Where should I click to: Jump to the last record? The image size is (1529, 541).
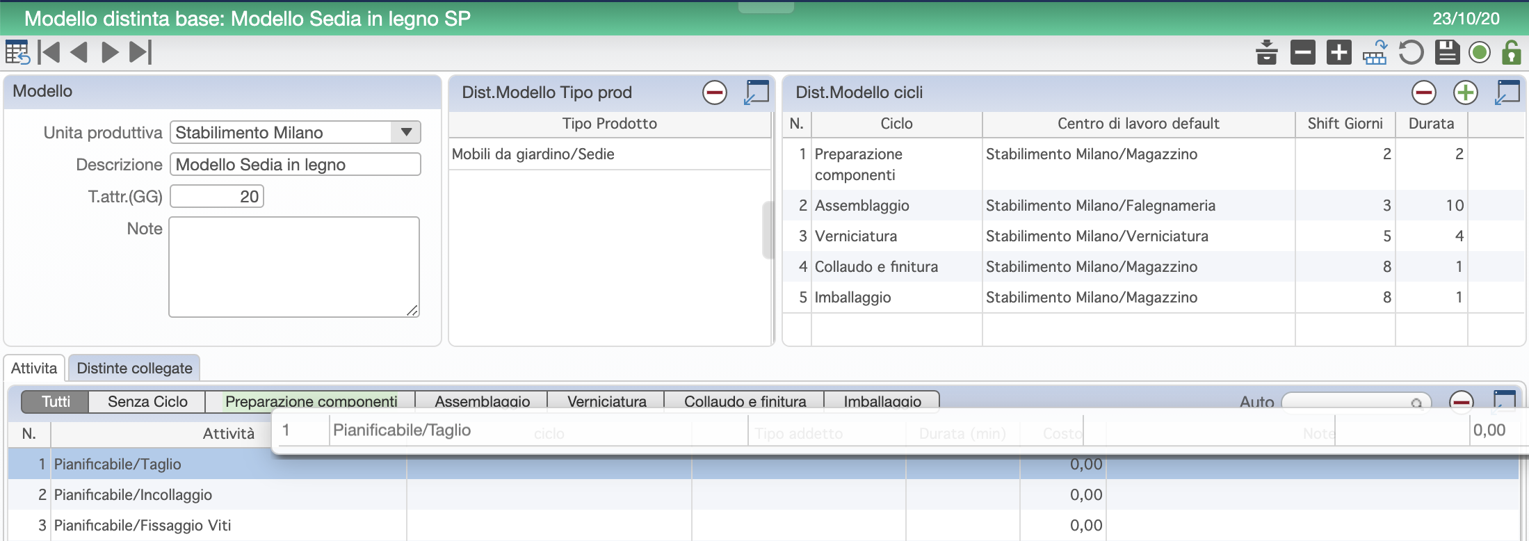tap(140, 52)
